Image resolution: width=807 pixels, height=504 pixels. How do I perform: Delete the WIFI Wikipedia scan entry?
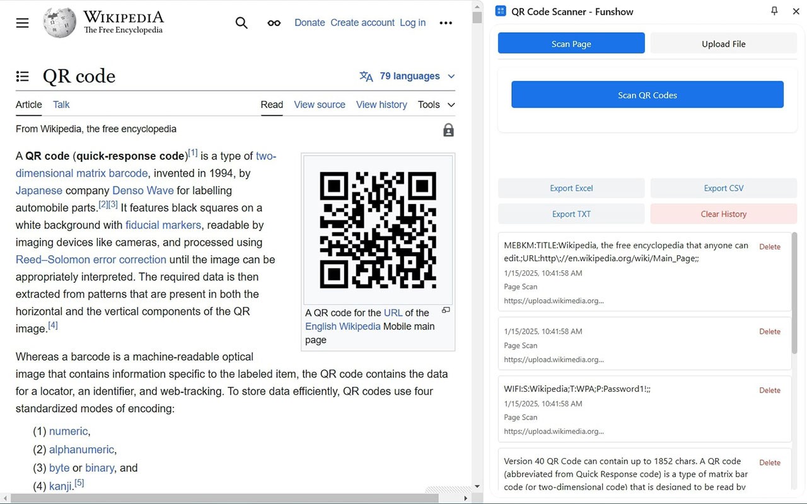(x=770, y=390)
